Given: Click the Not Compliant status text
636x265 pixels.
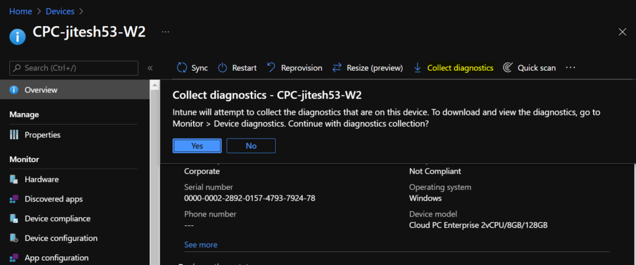Looking at the screenshot, I should [x=435, y=171].
